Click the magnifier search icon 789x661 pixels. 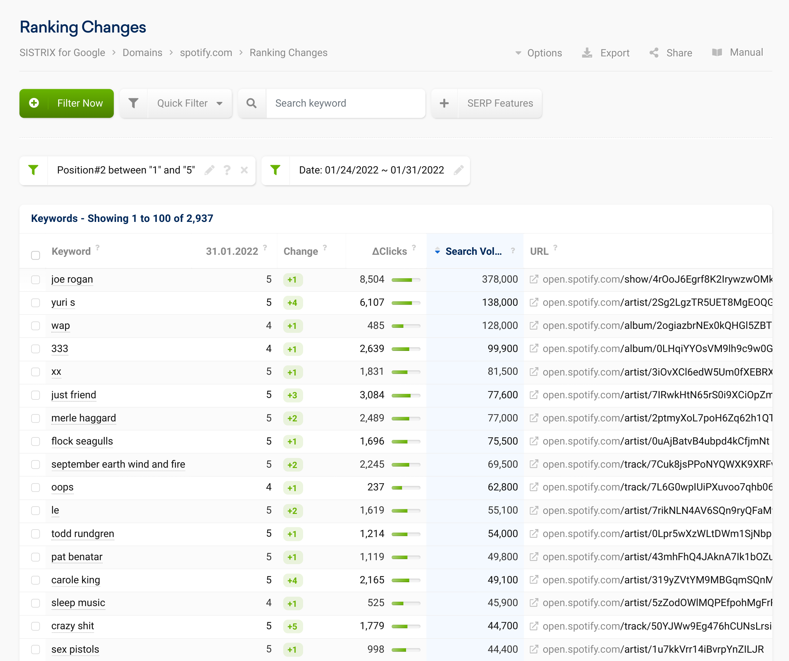(252, 103)
